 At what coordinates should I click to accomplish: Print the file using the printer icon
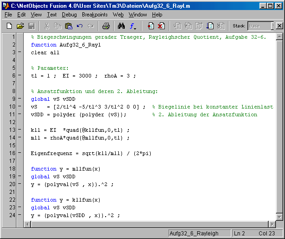coord(106,26)
